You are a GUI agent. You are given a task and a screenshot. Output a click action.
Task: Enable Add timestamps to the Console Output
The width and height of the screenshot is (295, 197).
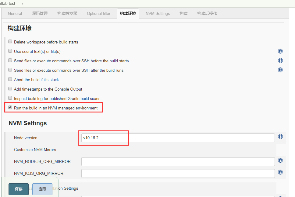(10, 88)
